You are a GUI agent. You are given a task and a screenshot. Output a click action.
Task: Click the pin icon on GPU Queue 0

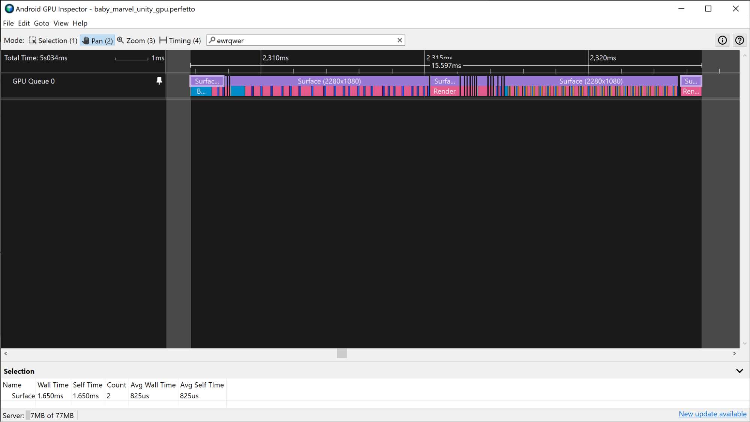coord(159,81)
